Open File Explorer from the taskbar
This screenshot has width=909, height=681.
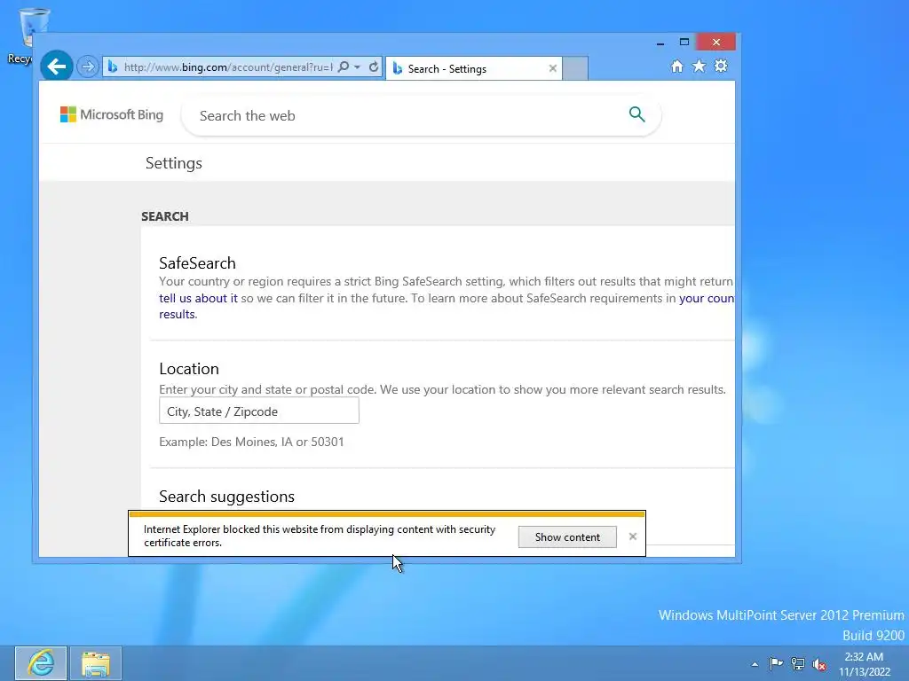tap(96, 663)
